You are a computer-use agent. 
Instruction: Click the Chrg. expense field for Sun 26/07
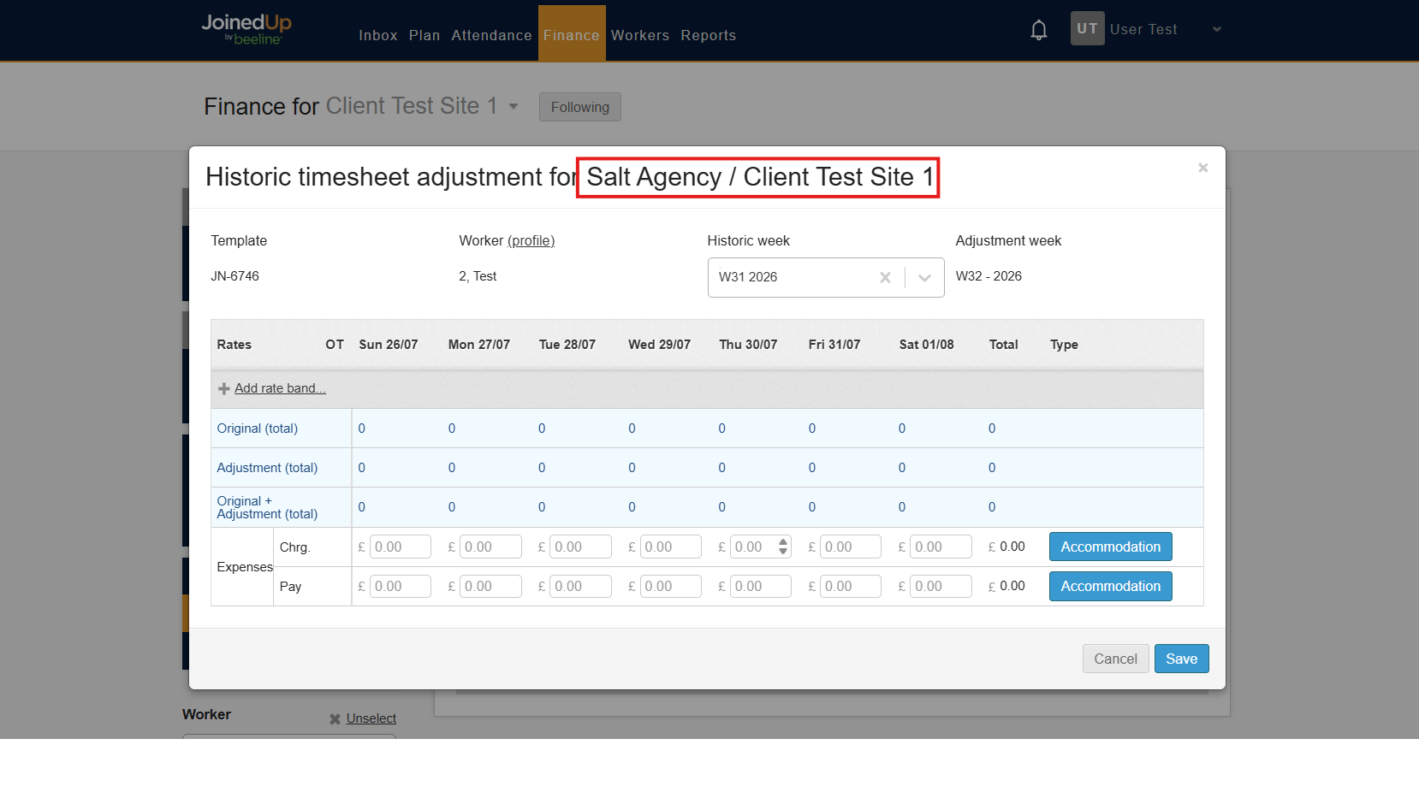(x=401, y=547)
